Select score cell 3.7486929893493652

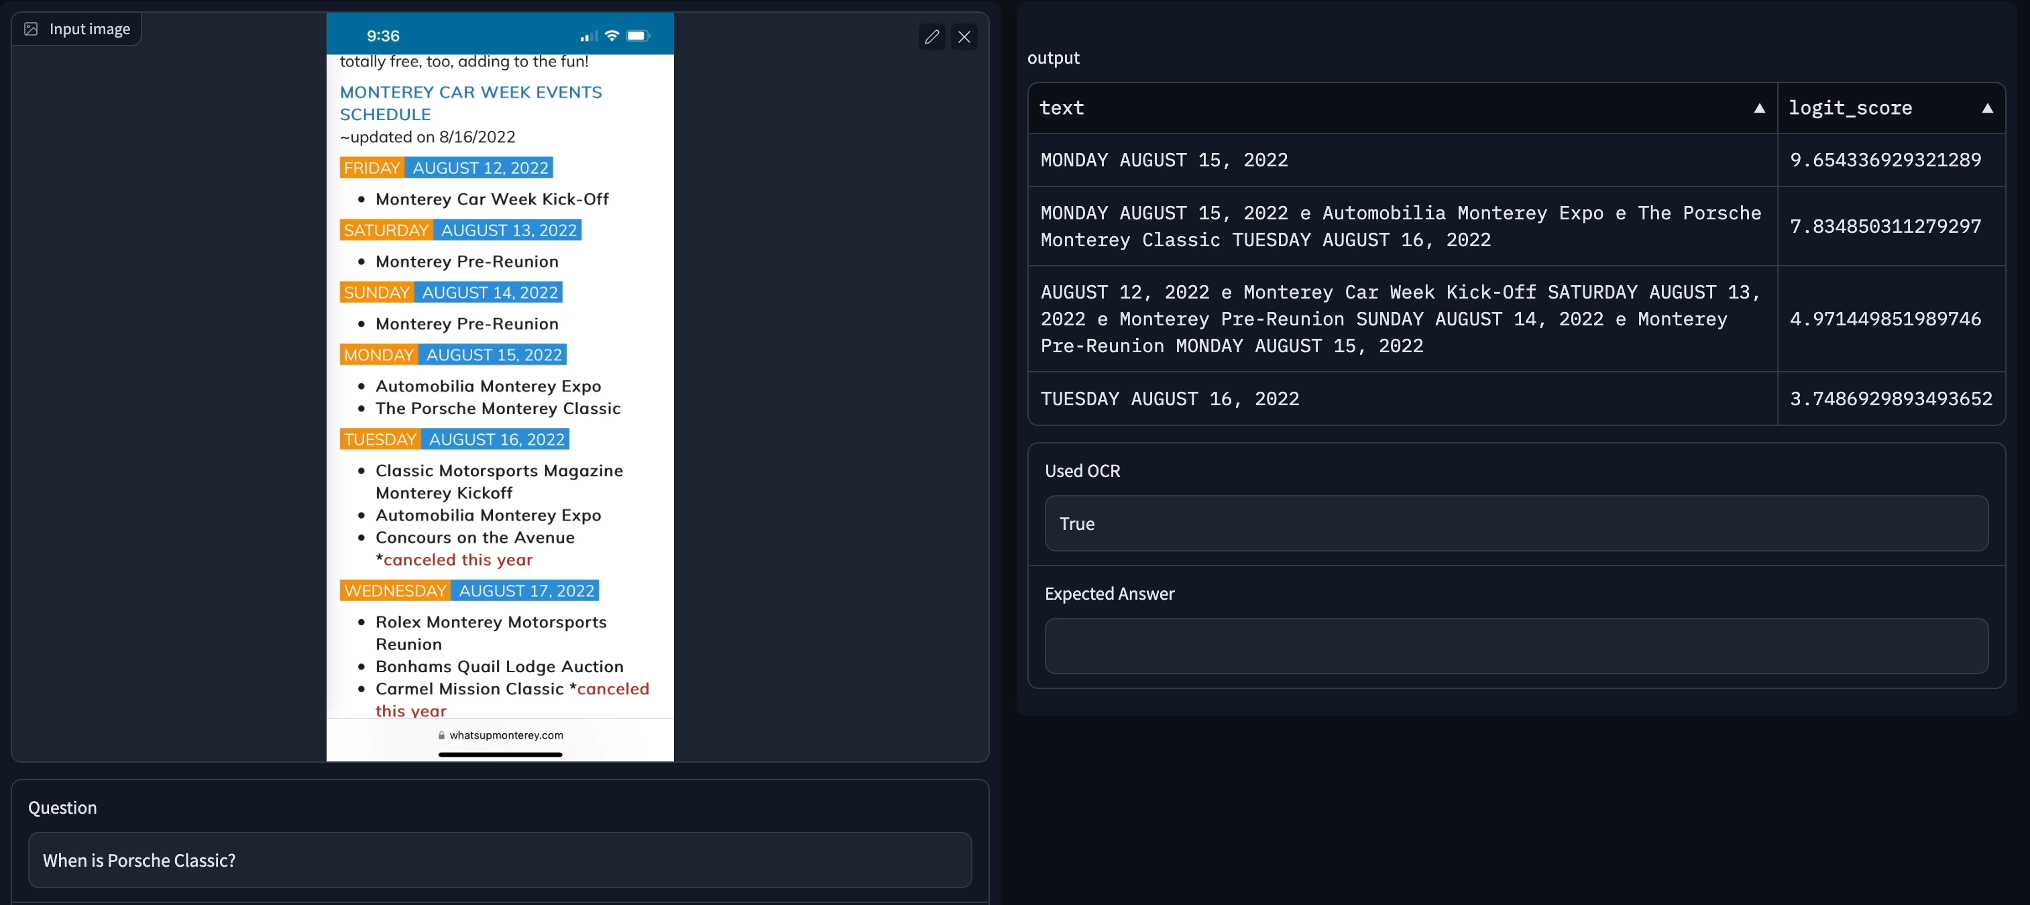[1891, 399]
